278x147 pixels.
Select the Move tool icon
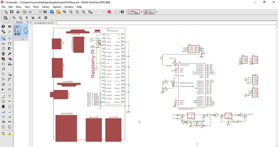pyautogui.click(x=10, y=38)
